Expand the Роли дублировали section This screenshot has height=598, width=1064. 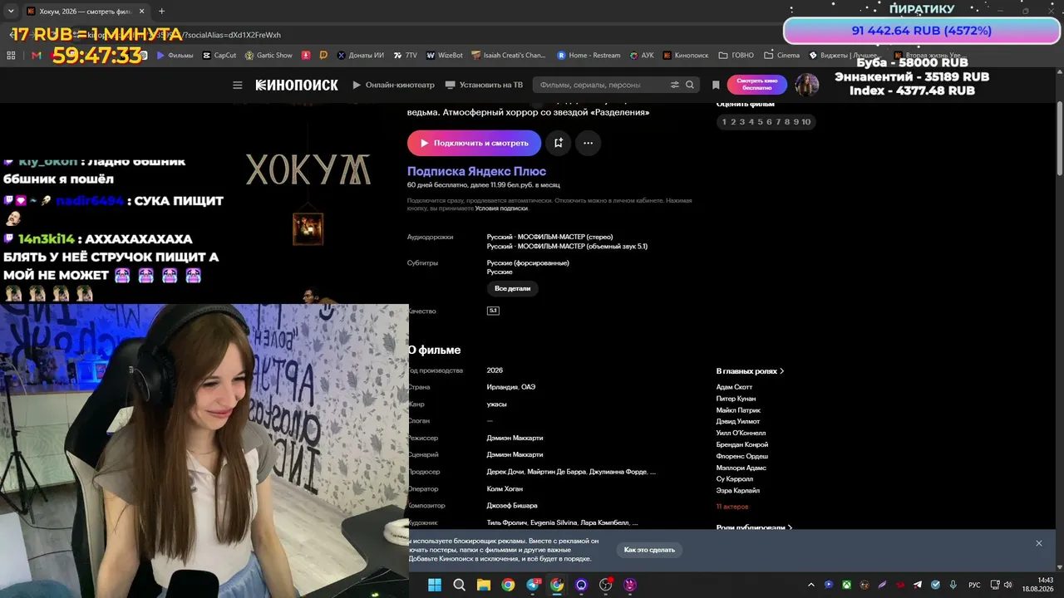[x=754, y=527]
